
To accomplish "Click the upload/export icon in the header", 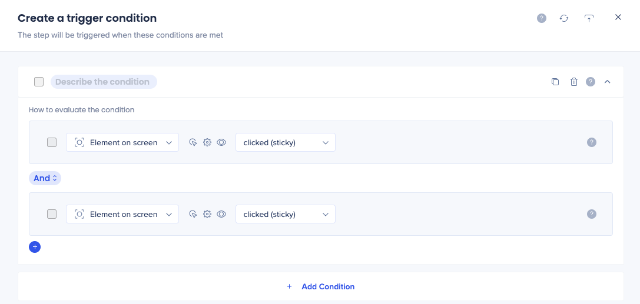I will click(589, 18).
